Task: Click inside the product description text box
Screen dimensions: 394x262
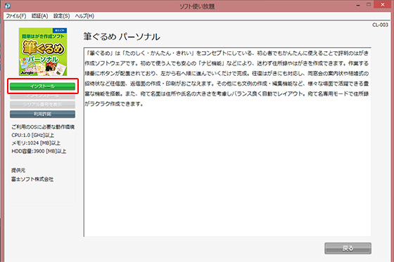Action: pos(227,142)
